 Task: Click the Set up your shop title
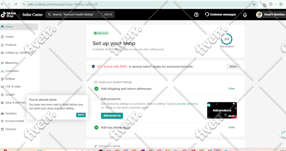click(x=114, y=44)
